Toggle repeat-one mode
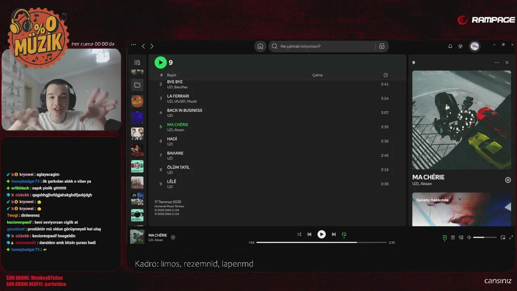Viewport: 517px width, 291px height. pyautogui.click(x=344, y=234)
